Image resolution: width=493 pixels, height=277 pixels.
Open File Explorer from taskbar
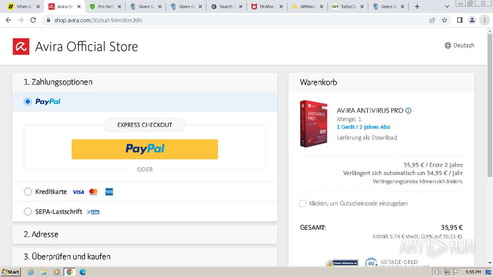tap(44, 272)
